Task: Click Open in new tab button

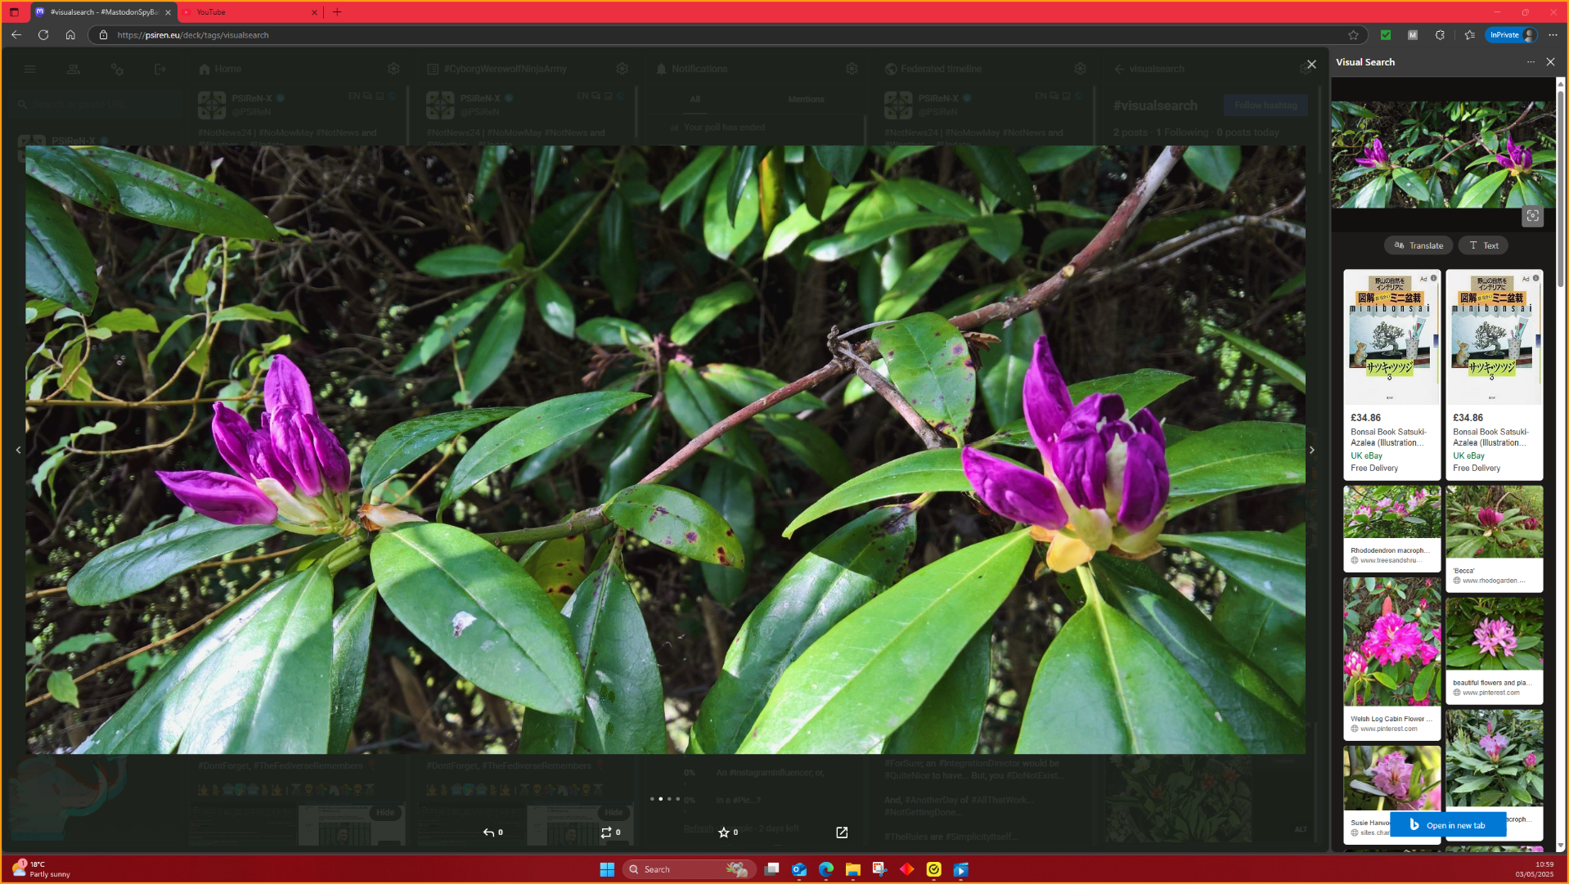Action: point(1447,825)
